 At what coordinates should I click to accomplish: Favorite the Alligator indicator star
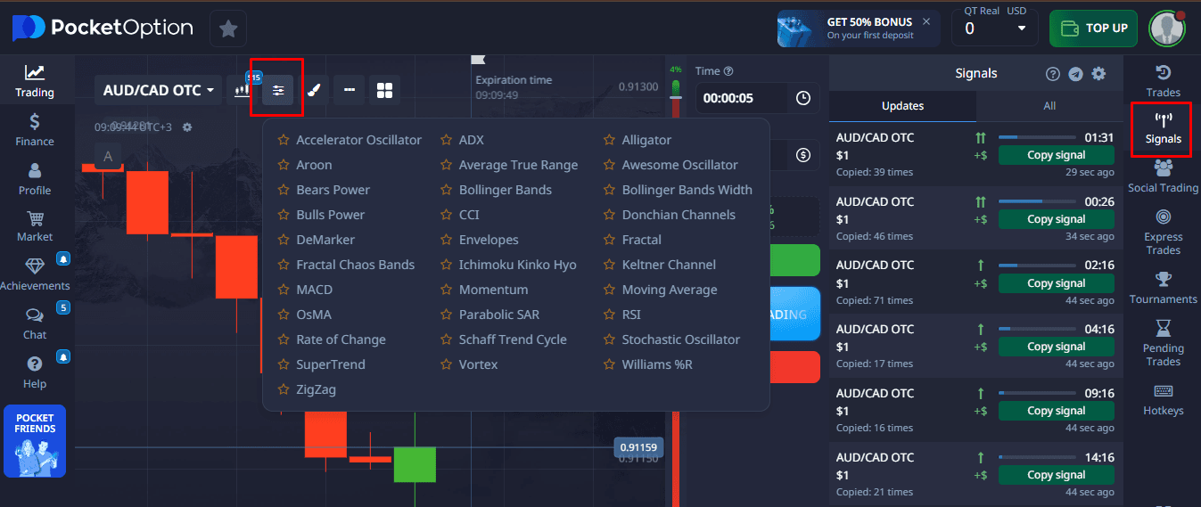point(610,140)
